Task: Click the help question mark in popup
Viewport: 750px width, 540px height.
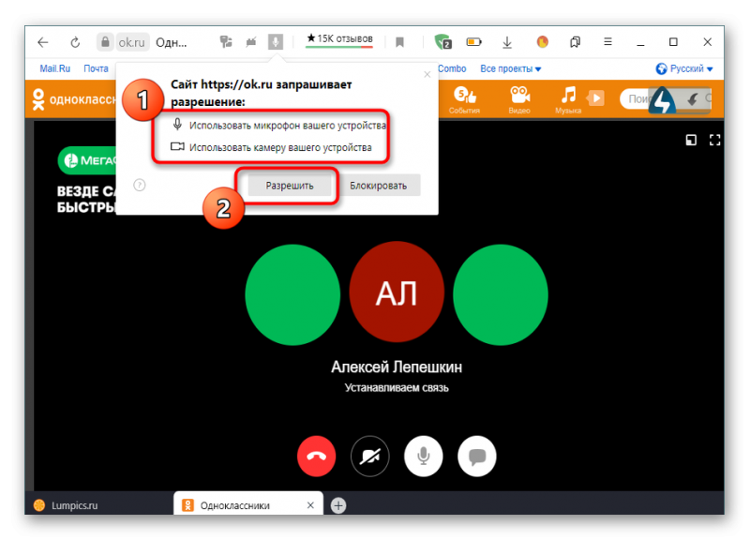Action: 139,185
